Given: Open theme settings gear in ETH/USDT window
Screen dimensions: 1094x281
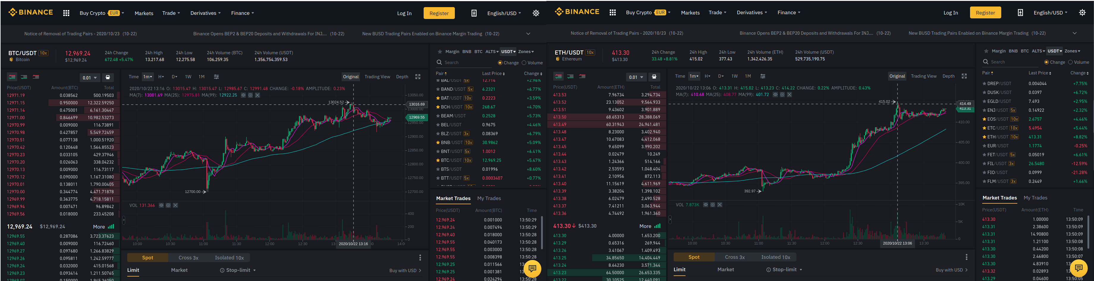Looking at the screenshot, I should pyautogui.click(x=1082, y=13).
